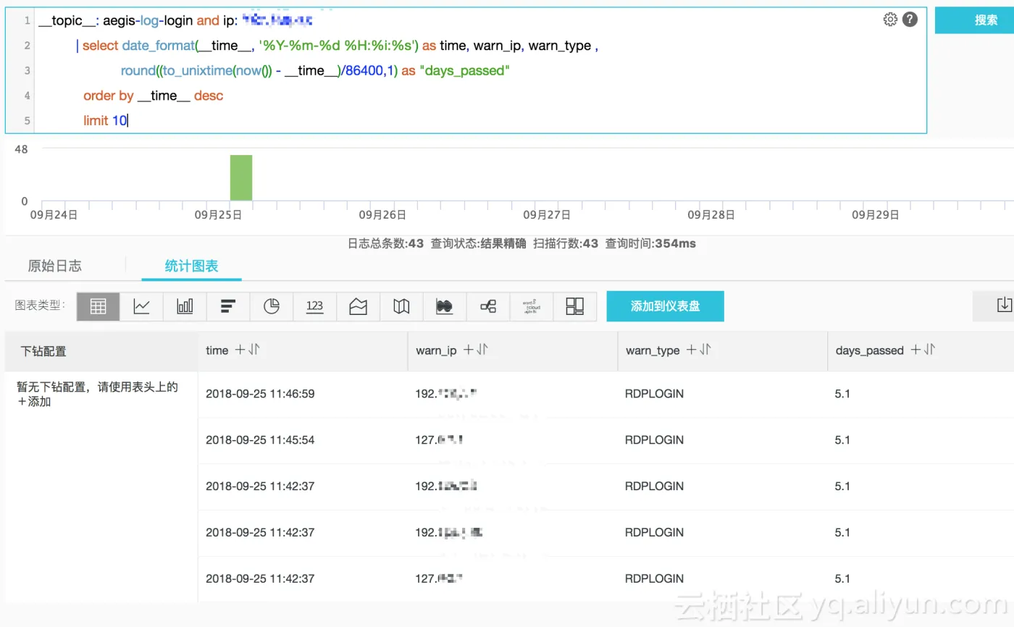This screenshot has height=627, width=1014.
Task: Click the 'limit 10' line in query editor
Action: (105, 120)
